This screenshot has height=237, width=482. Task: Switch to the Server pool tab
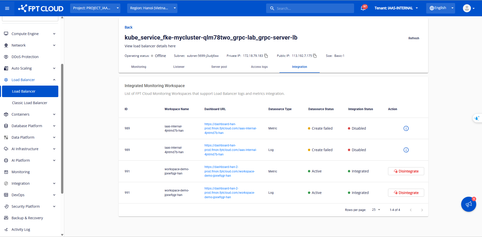(219, 67)
